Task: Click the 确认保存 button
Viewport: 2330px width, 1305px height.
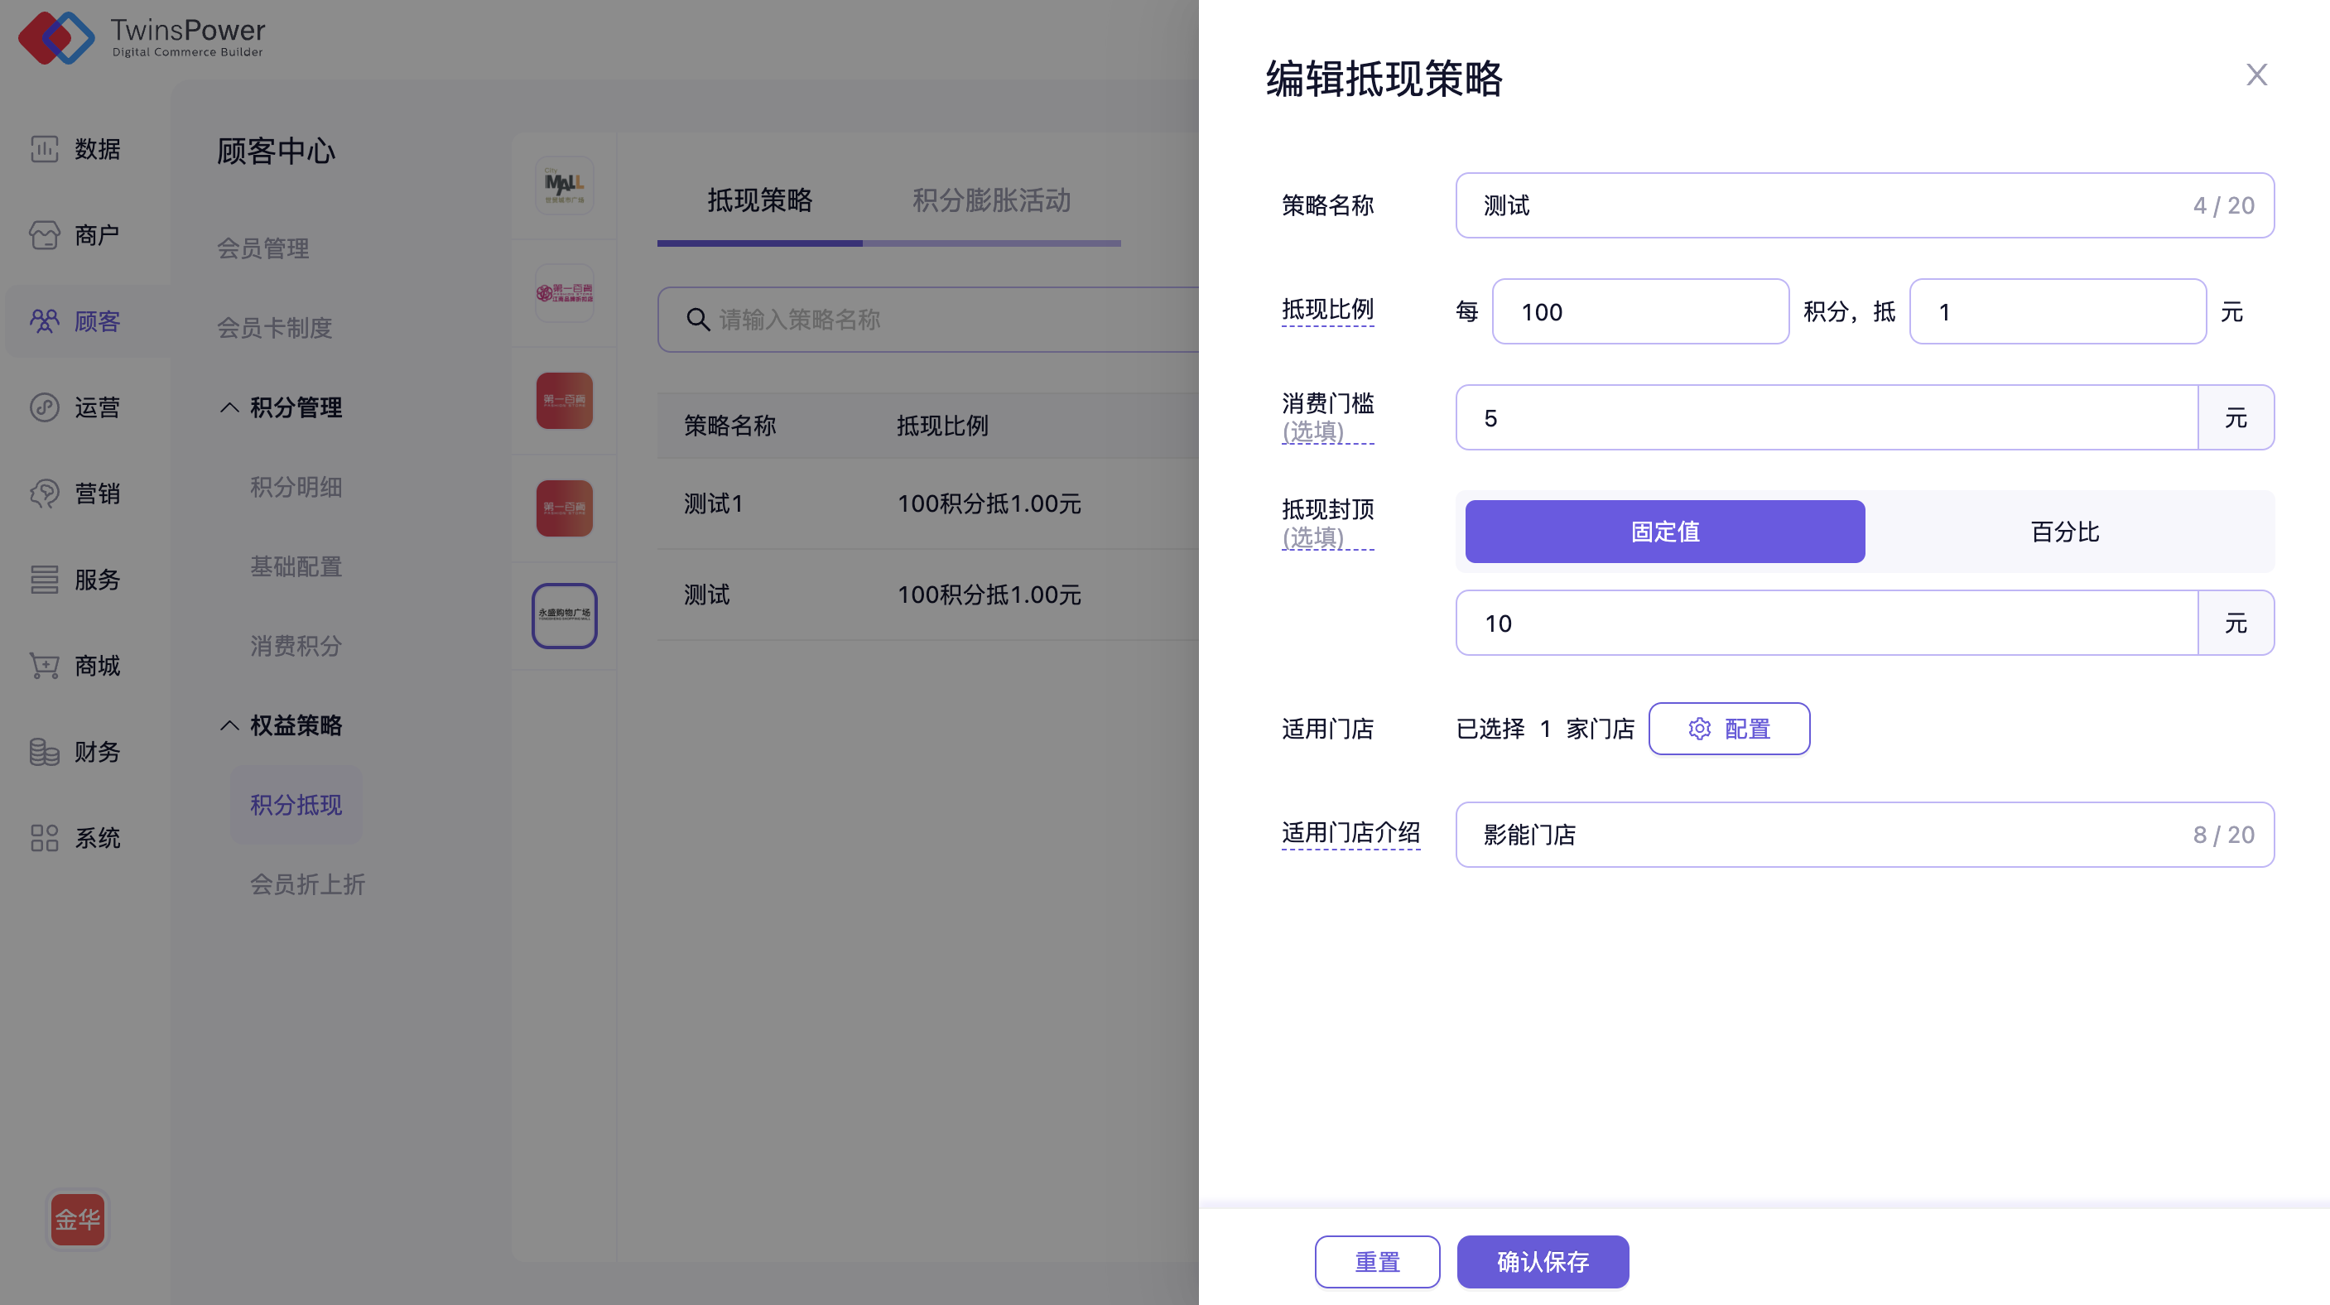Action: [x=1543, y=1262]
